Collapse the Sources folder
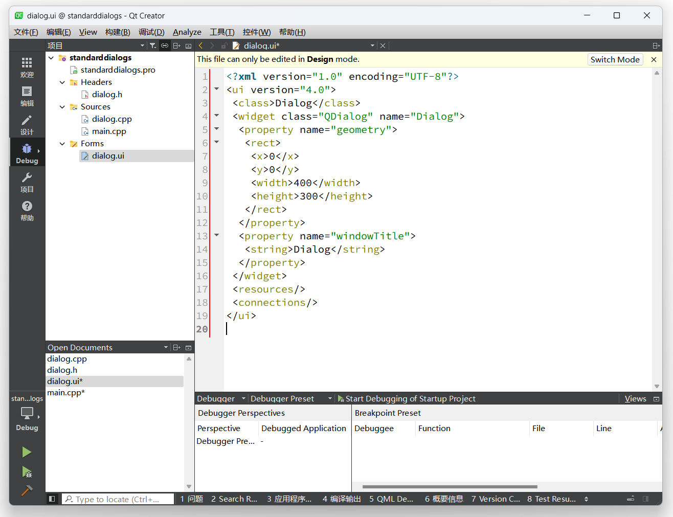673x517 pixels. [x=62, y=107]
